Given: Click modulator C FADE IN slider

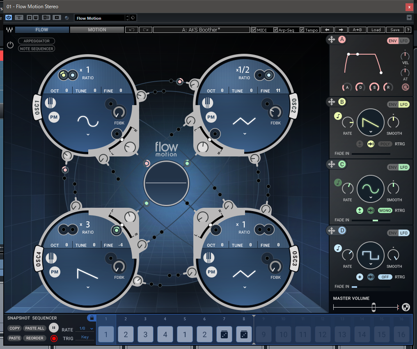Looking at the screenshot, I should (x=371, y=220).
